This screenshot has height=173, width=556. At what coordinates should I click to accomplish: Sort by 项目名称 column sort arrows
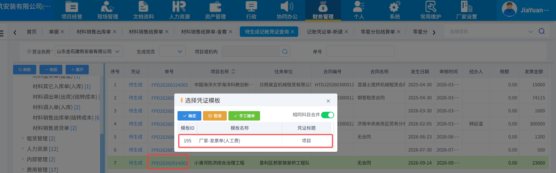(x=233, y=71)
